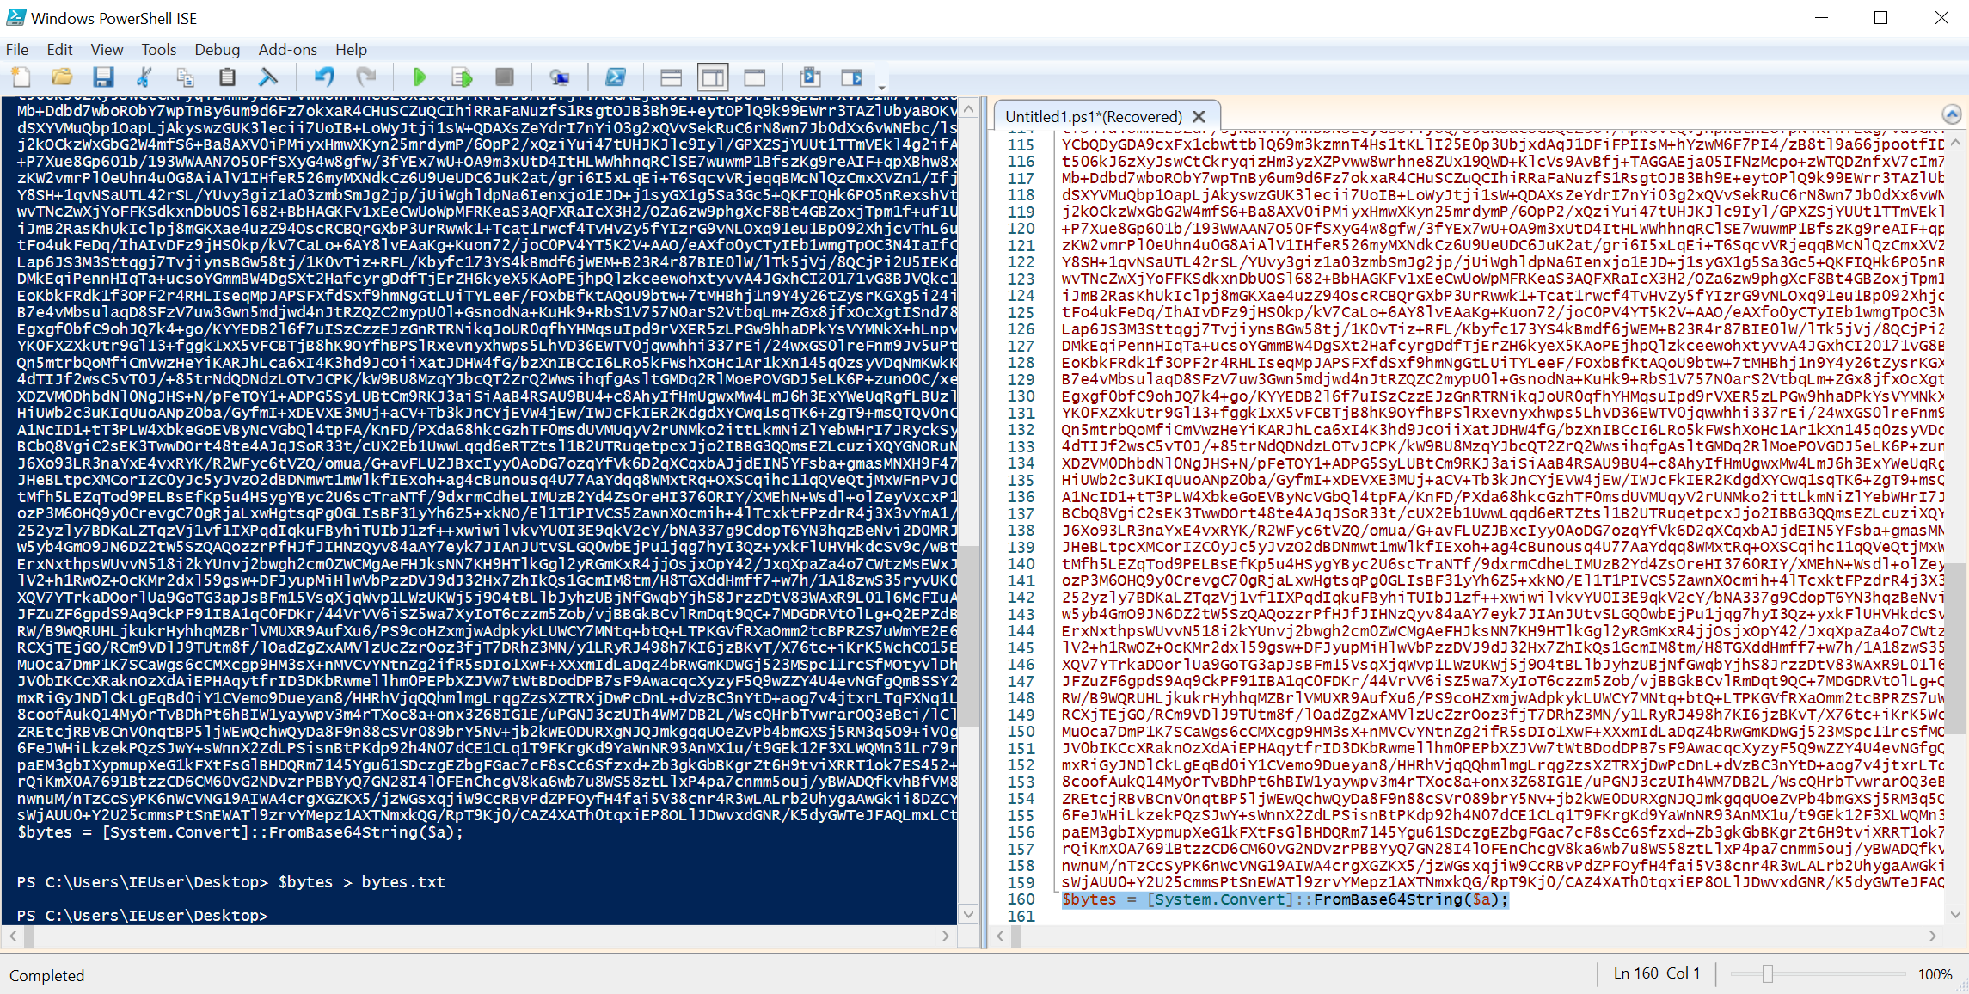Screen dimensions: 1969x994
Task: Collapse the script pane with round arrow button
Action: (x=1952, y=114)
